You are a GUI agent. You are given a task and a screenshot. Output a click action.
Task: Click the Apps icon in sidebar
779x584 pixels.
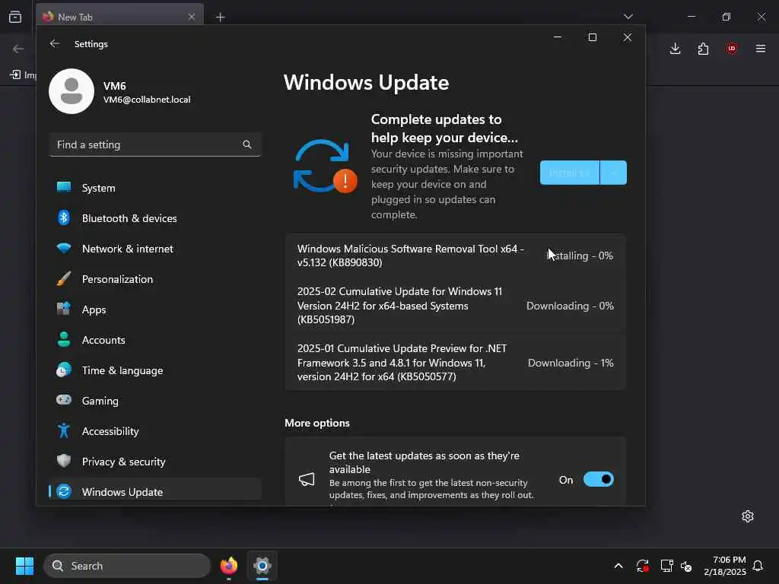click(64, 309)
